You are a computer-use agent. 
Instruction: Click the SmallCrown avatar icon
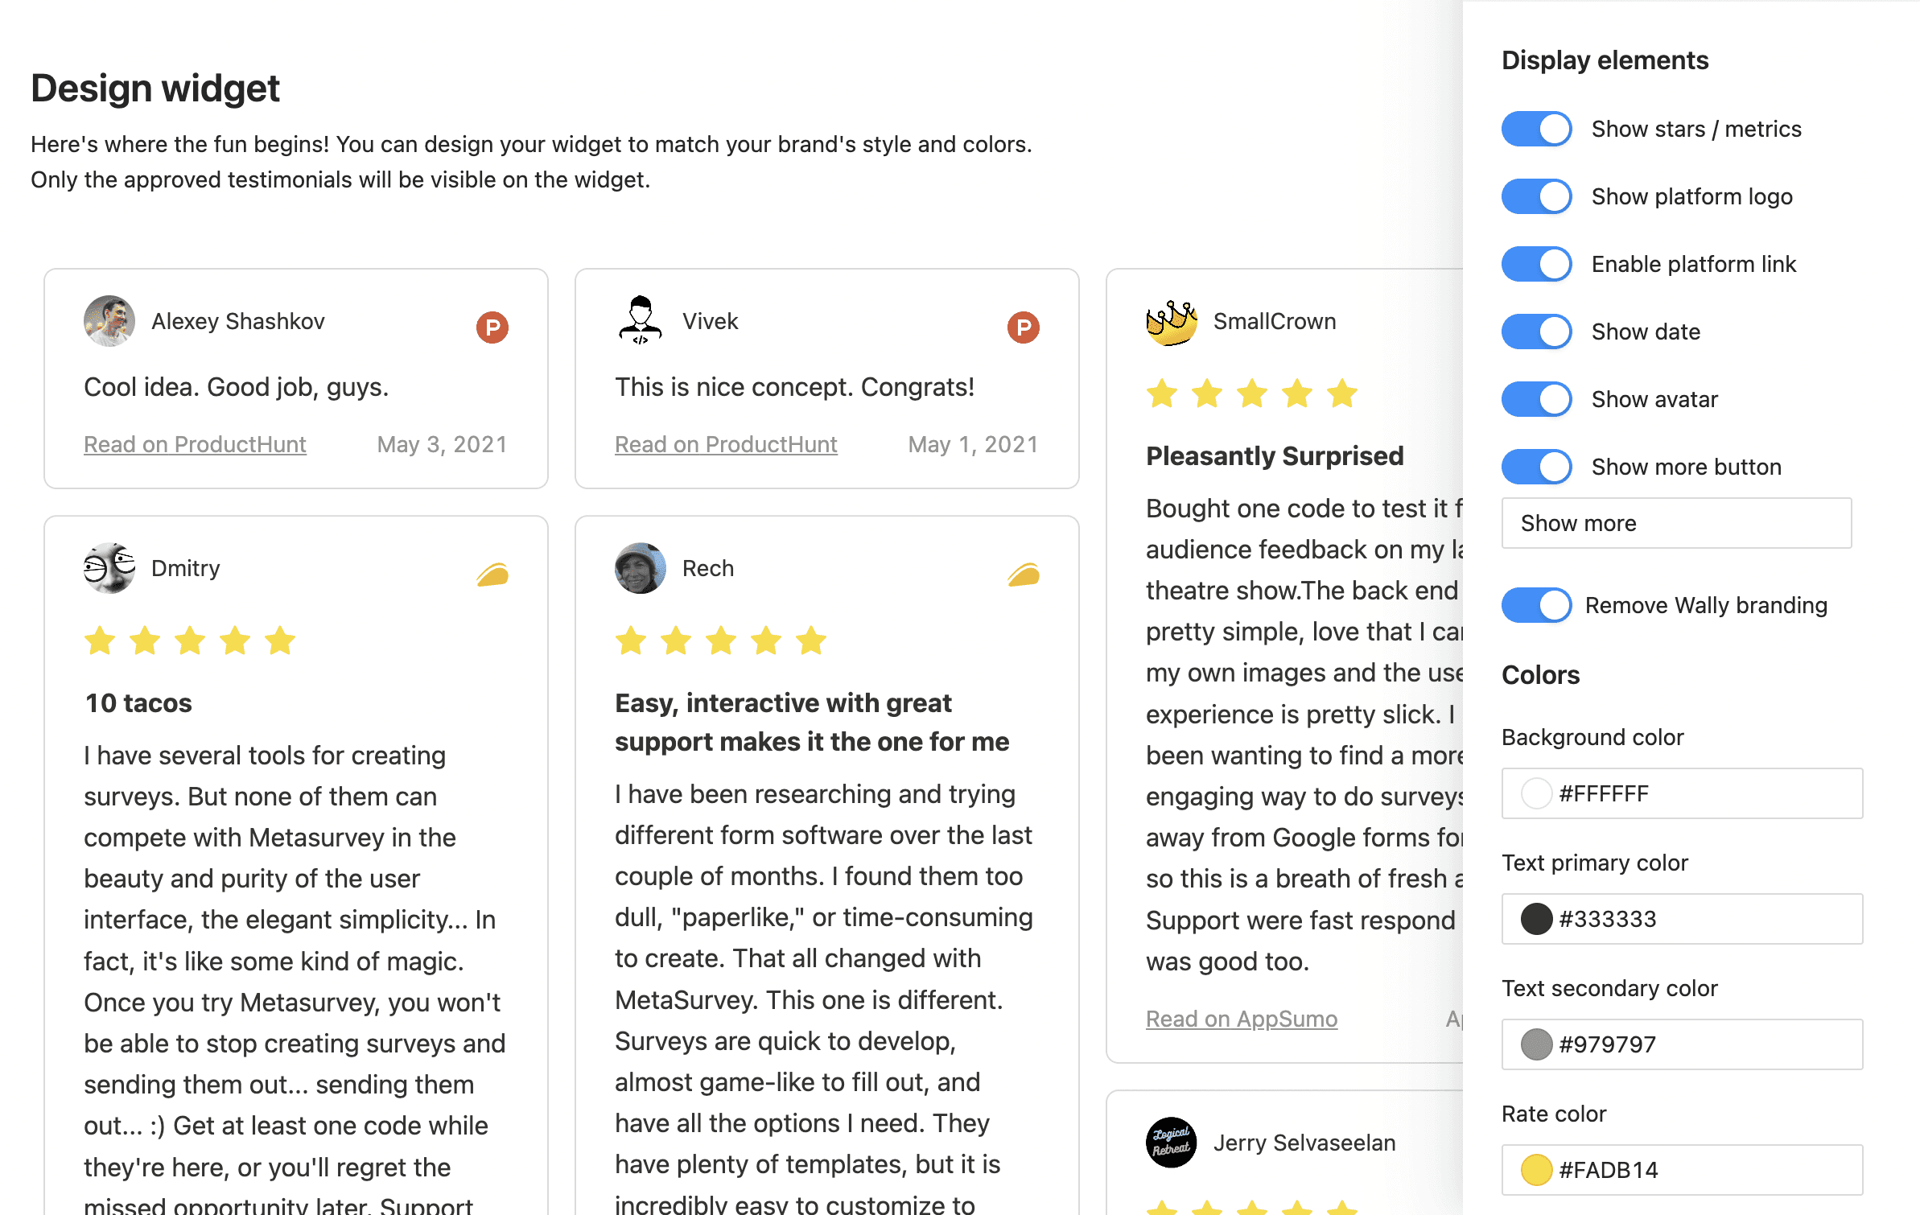(x=1170, y=320)
